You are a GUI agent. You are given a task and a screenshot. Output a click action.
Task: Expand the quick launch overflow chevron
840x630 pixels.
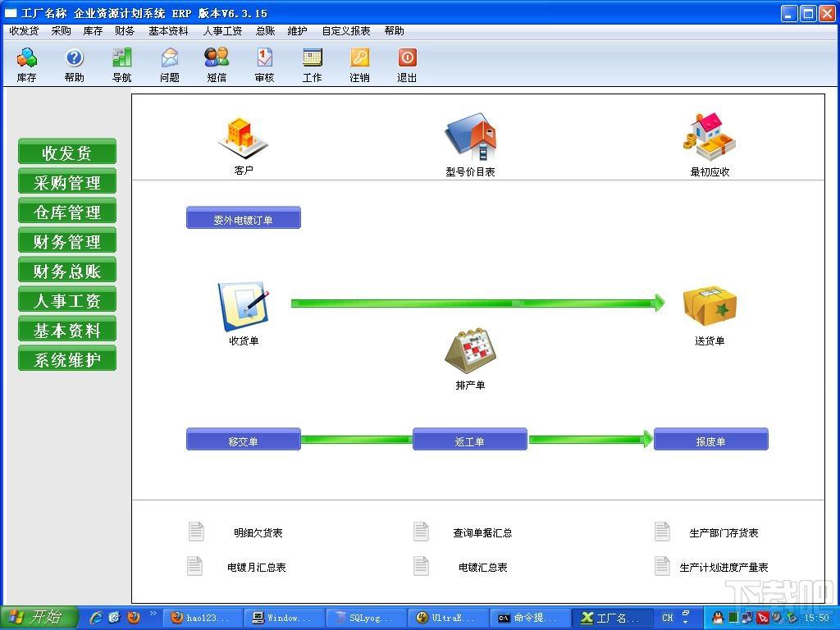(153, 614)
